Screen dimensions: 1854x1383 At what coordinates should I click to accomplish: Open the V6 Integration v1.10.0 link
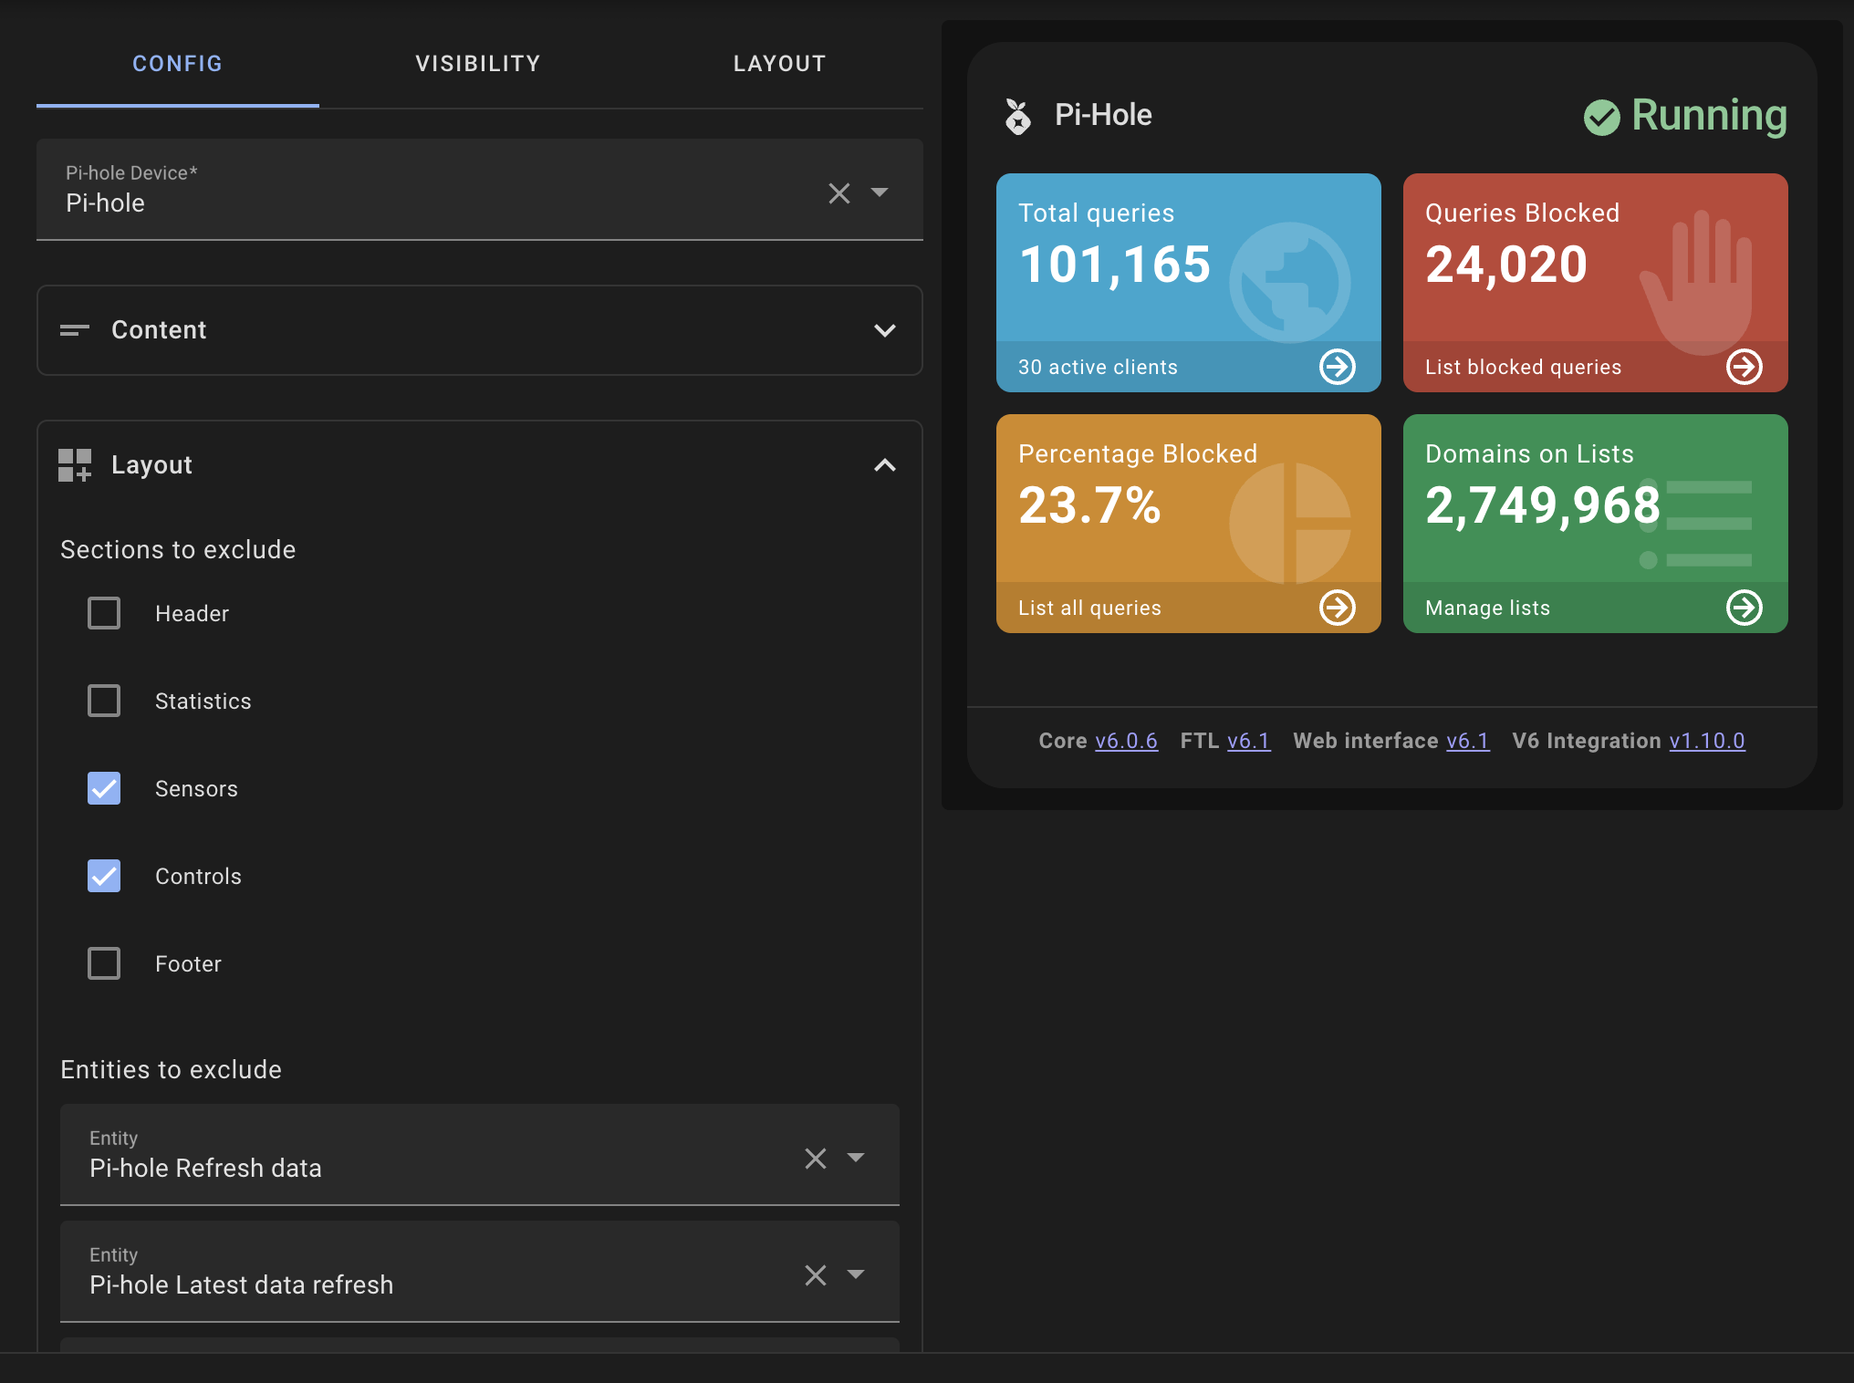1706,741
